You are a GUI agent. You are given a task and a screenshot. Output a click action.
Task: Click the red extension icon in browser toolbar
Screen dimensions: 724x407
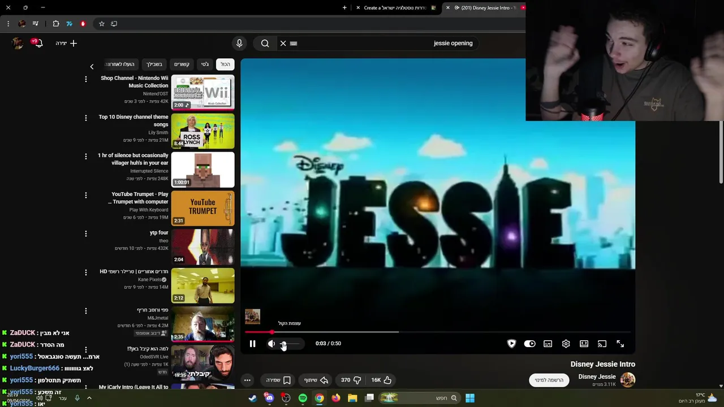pyautogui.click(x=83, y=24)
